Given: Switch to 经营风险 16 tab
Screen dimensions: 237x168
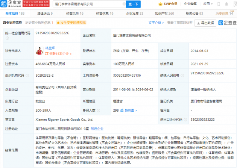Looking at the screenshot, I should click(75, 14).
